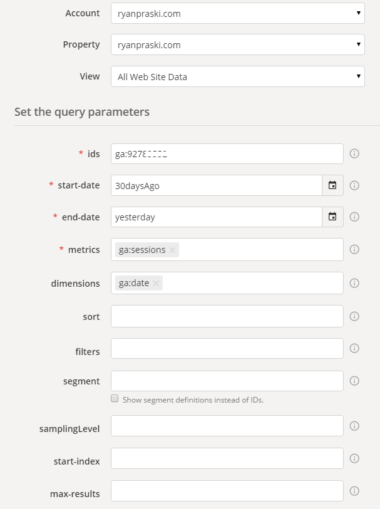380x509 pixels.
Task: Open the end-date calendar picker
Action: pos(332,217)
